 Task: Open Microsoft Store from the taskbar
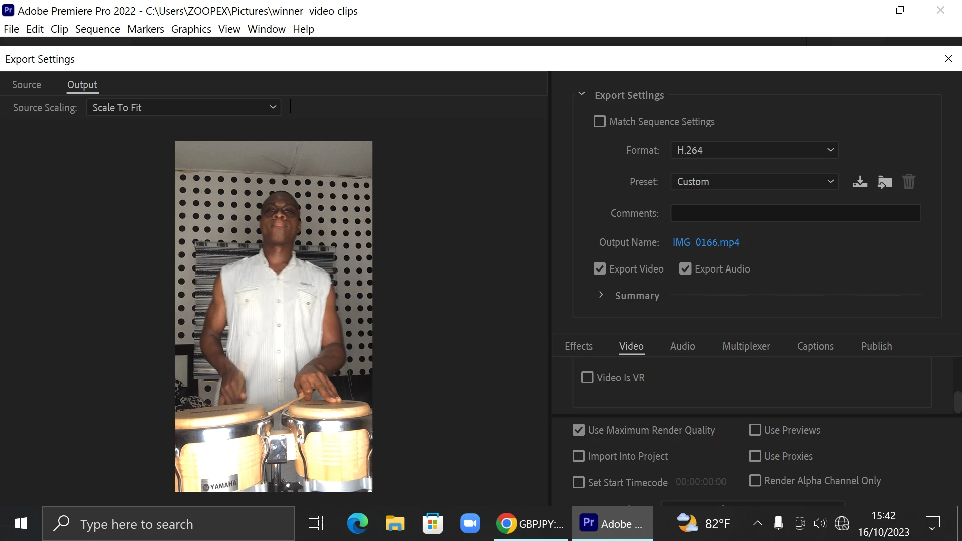(432, 524)
